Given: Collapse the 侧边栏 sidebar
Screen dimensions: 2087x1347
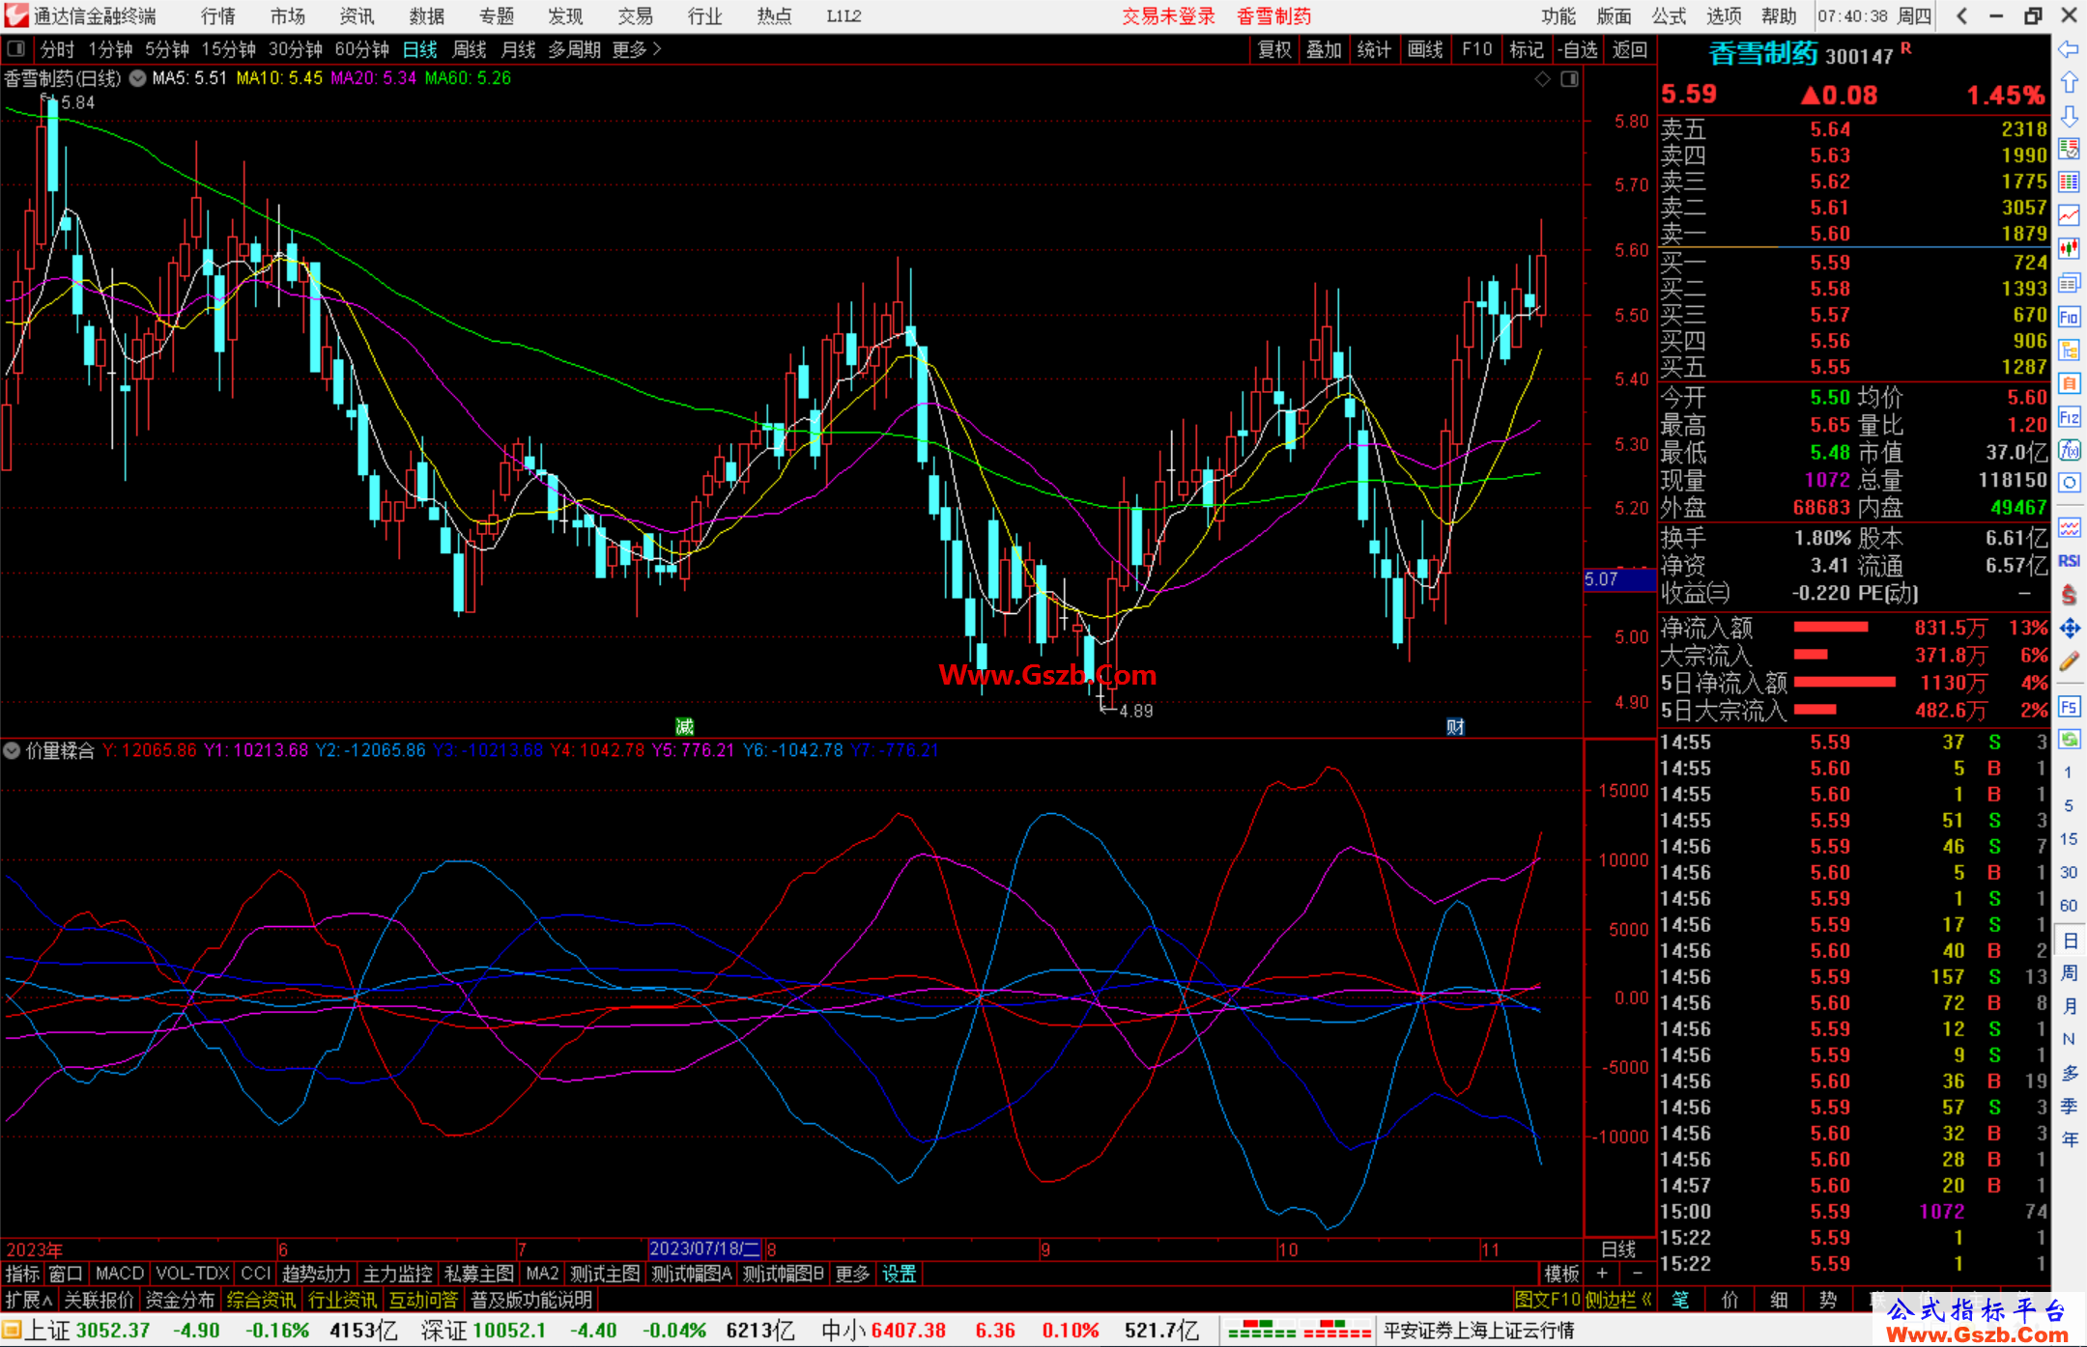Looking at the screenshot, I should (1619, 1300).
